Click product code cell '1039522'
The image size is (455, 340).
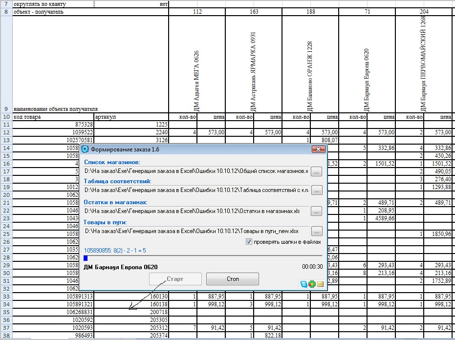(x=53, y=132)
